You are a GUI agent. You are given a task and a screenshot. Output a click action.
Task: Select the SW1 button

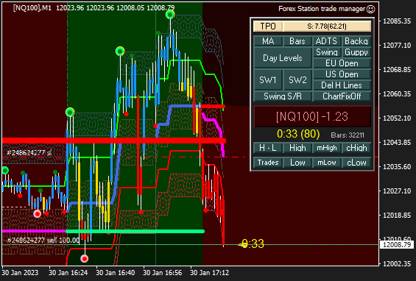(268, 79)
